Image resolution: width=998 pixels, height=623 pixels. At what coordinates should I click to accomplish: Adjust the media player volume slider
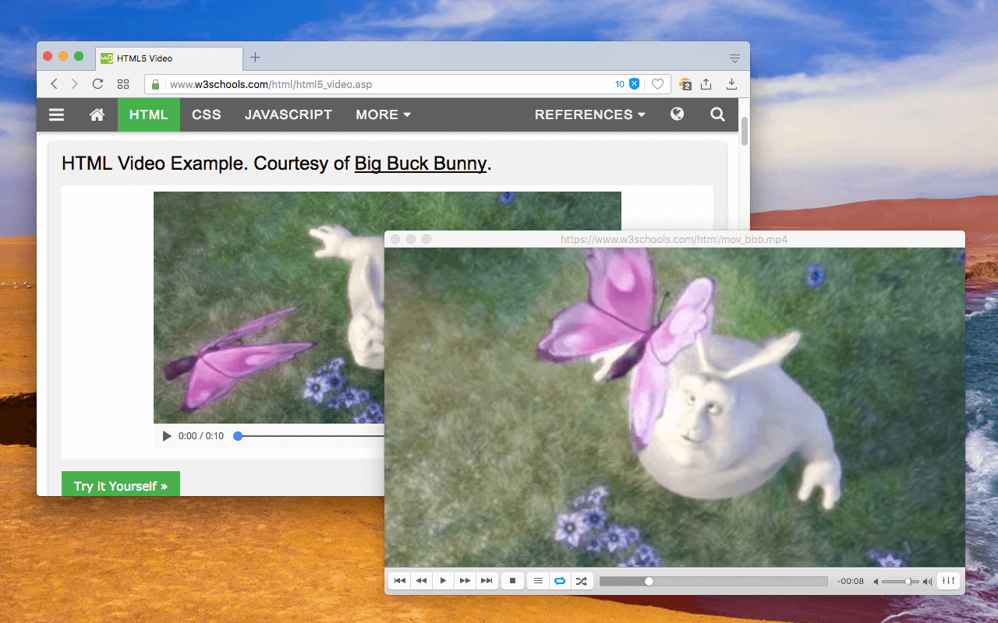[901, 582]
